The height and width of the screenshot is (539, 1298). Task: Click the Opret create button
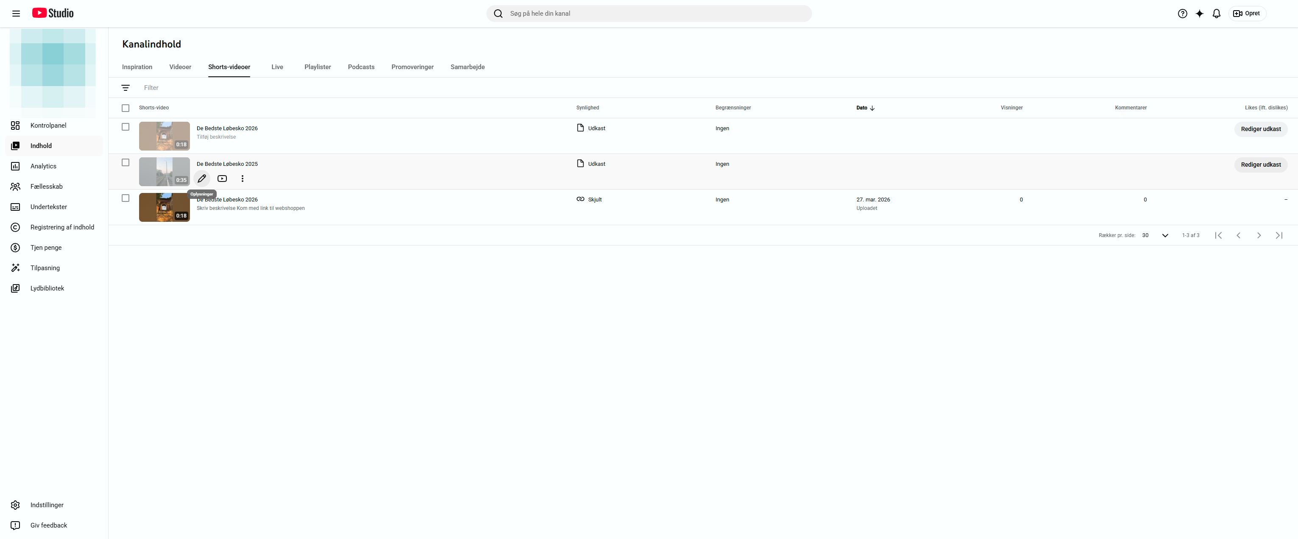coord(1247,14)
